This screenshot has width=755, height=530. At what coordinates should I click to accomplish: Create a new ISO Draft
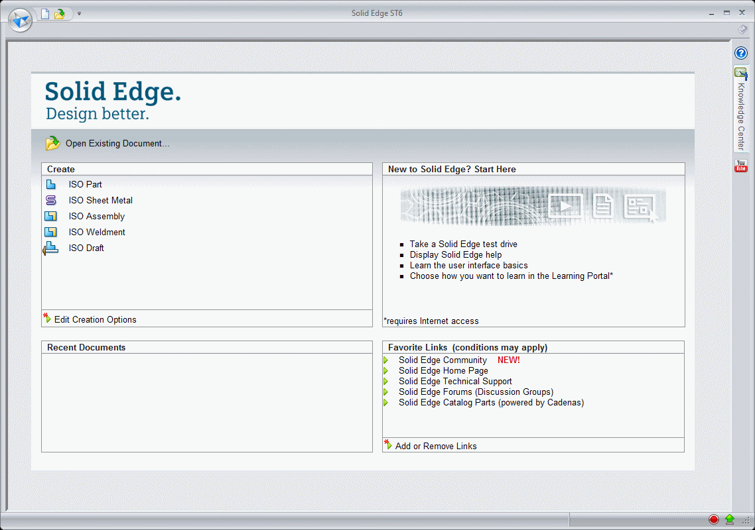pos(86,248)
